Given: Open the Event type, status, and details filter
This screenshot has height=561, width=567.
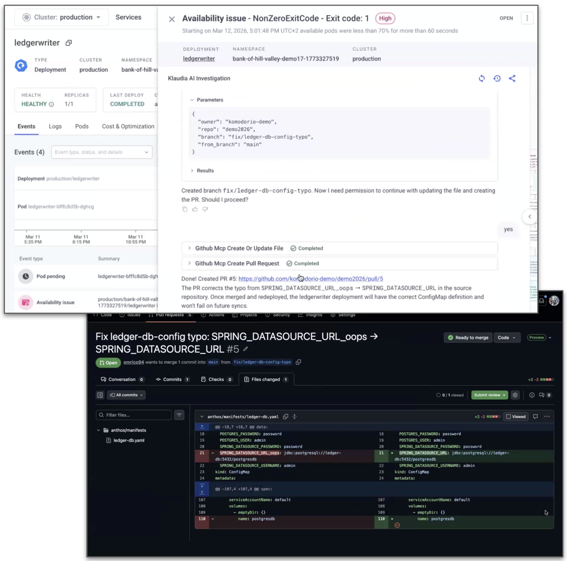Looking at the screenshot, I should click(102, 152).
